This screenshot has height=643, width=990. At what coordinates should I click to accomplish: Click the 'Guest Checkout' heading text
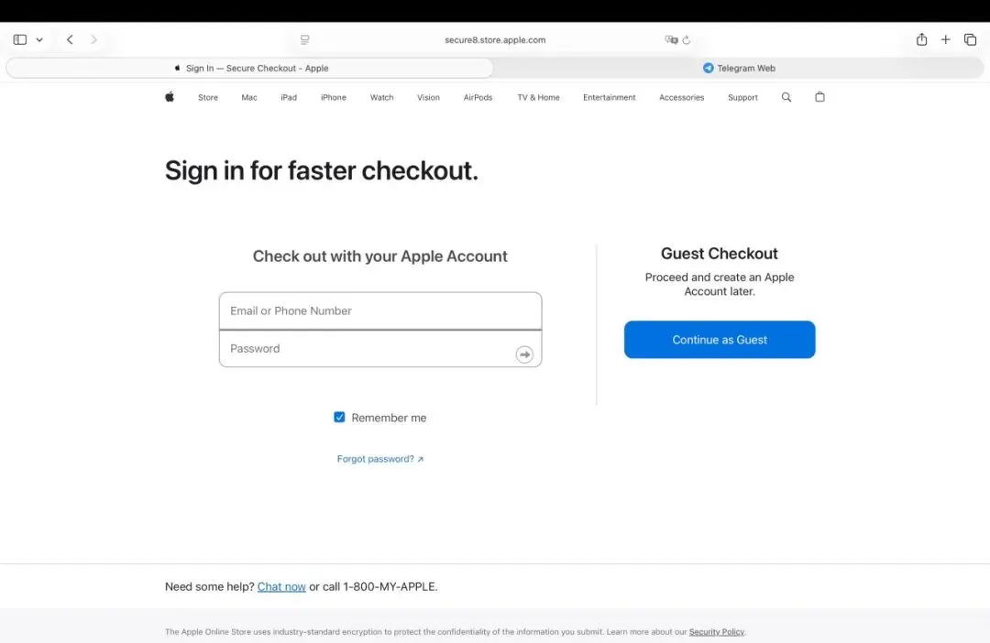tap(720, 253)
